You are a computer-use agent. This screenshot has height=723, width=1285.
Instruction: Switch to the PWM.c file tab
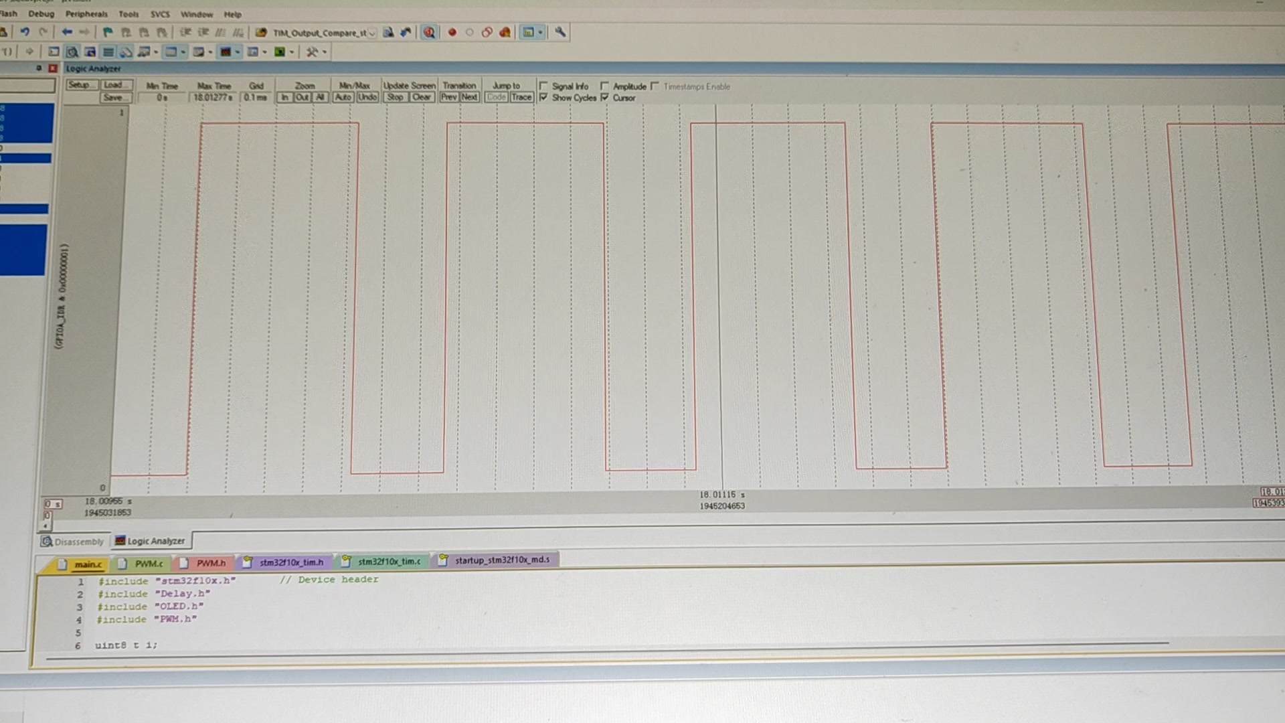click(x=149, y=564)
